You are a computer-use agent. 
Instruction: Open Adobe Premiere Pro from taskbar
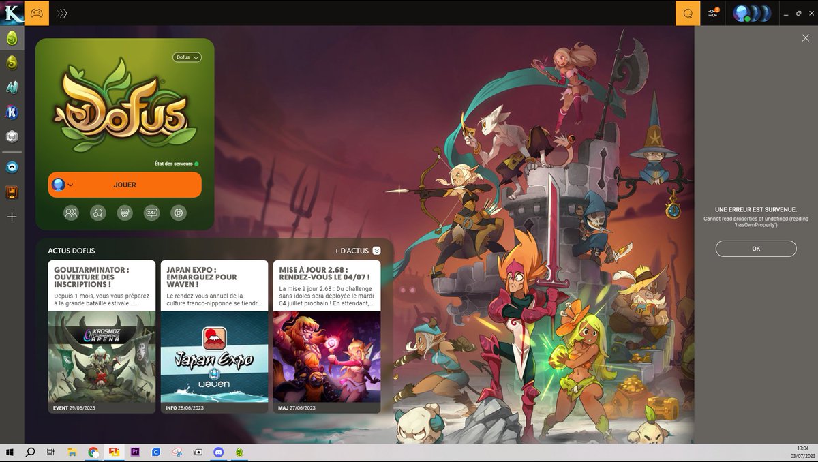[x=134, y=452]
